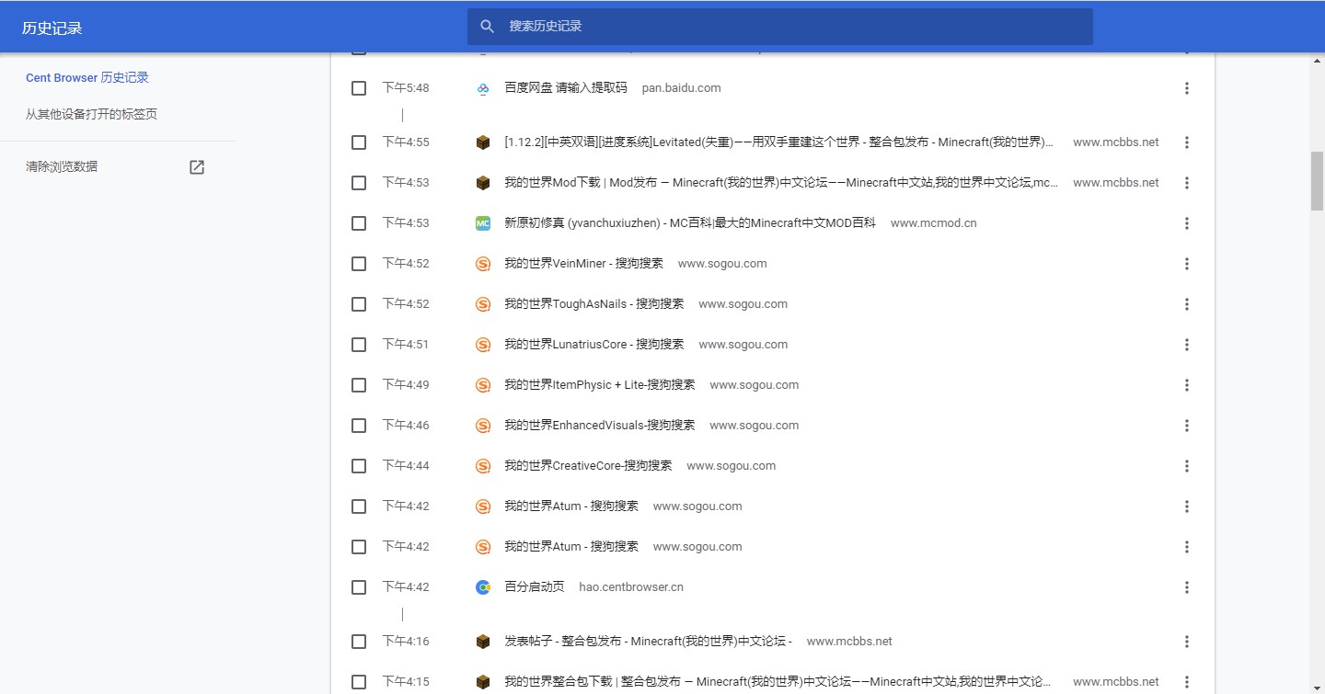
Task: Tick the checkbox for 我的世界EnhancedVisuals row
Action: (359, 426)
